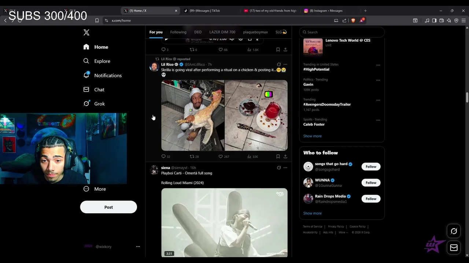469x263 pixels.
Task: Open Brave Leo AI sparkle icon
Action: point(449,20)
